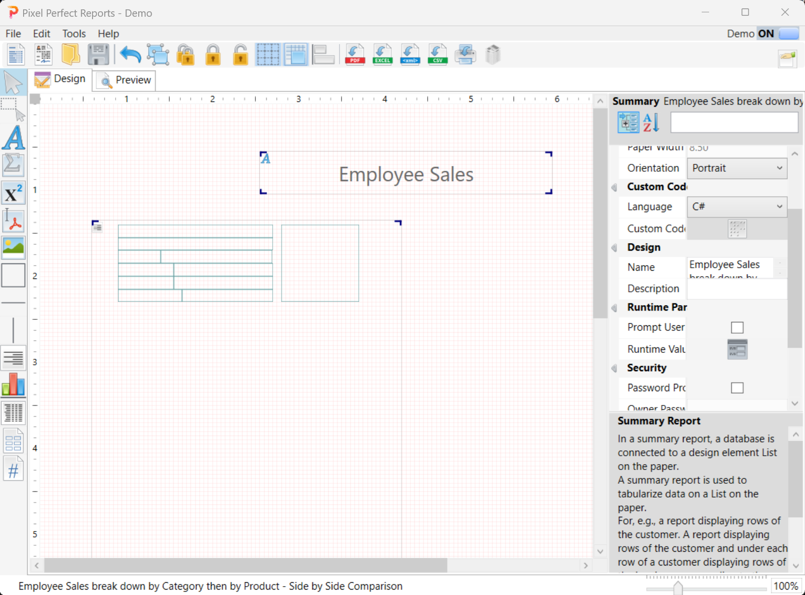Image resolution: width=805 pixels, height=595 pixels.
Task: Select the page number hash tool
Action: 13,469
